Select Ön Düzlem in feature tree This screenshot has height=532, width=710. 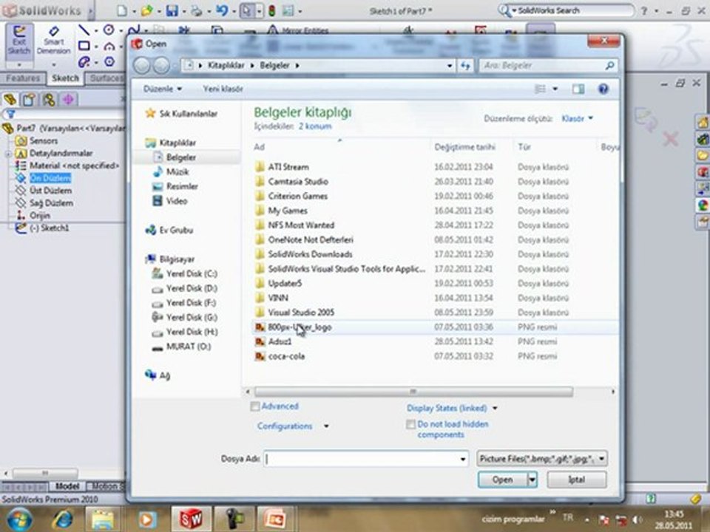[x=50, y=178]
